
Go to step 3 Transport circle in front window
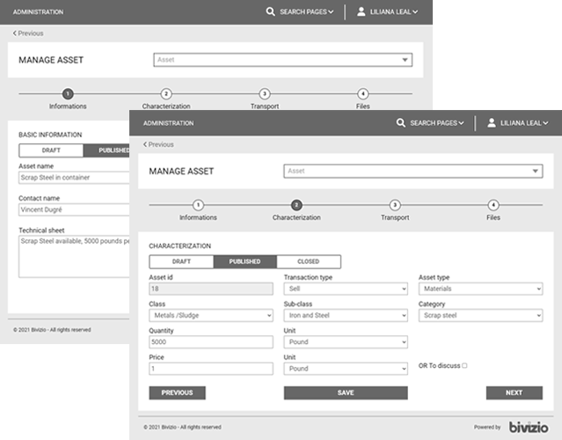click(395, 204)
